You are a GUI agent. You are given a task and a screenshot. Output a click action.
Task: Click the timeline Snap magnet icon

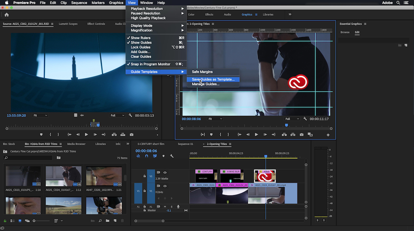tap(146, 156)
